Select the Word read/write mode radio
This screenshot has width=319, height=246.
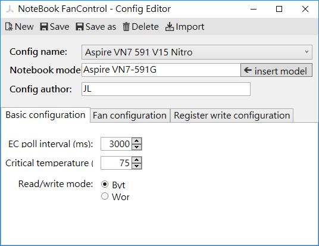tap(105, 197)
